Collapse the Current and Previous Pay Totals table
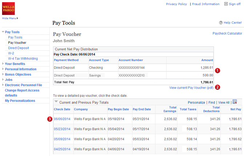Screen dimensions: 244x156 pyautogui.click(x=56, y=102)
